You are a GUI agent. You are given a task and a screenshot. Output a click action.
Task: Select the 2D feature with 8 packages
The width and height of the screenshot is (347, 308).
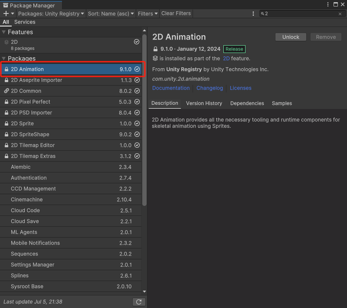pyautogui.click(x=71, y=45)
